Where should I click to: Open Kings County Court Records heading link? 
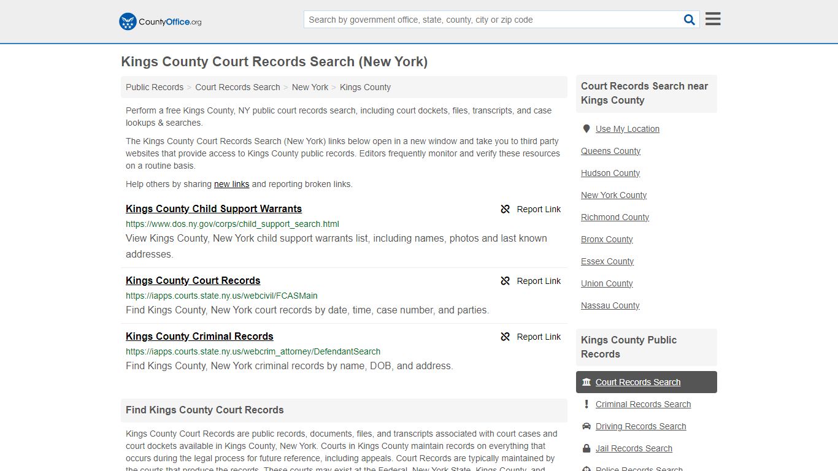[x=193, y=280]
